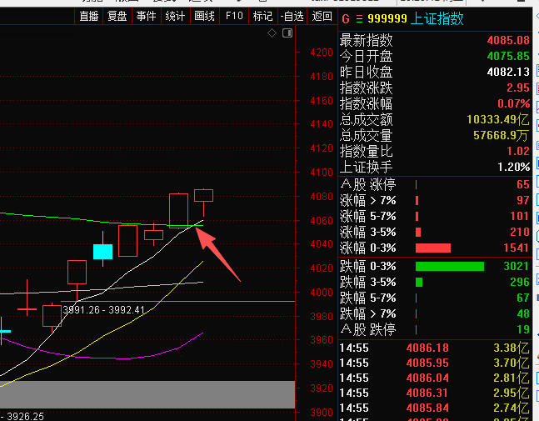Toggle the -自选 watchlist removal button

[292, 16]
